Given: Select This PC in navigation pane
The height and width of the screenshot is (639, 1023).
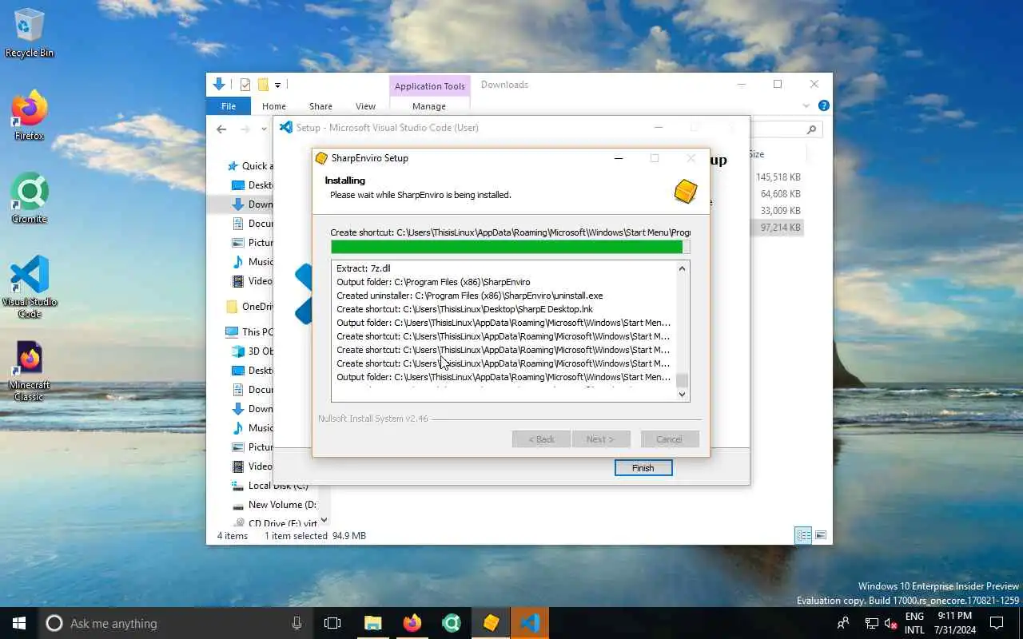Looking at the screenshot, I should coord(249,331).
